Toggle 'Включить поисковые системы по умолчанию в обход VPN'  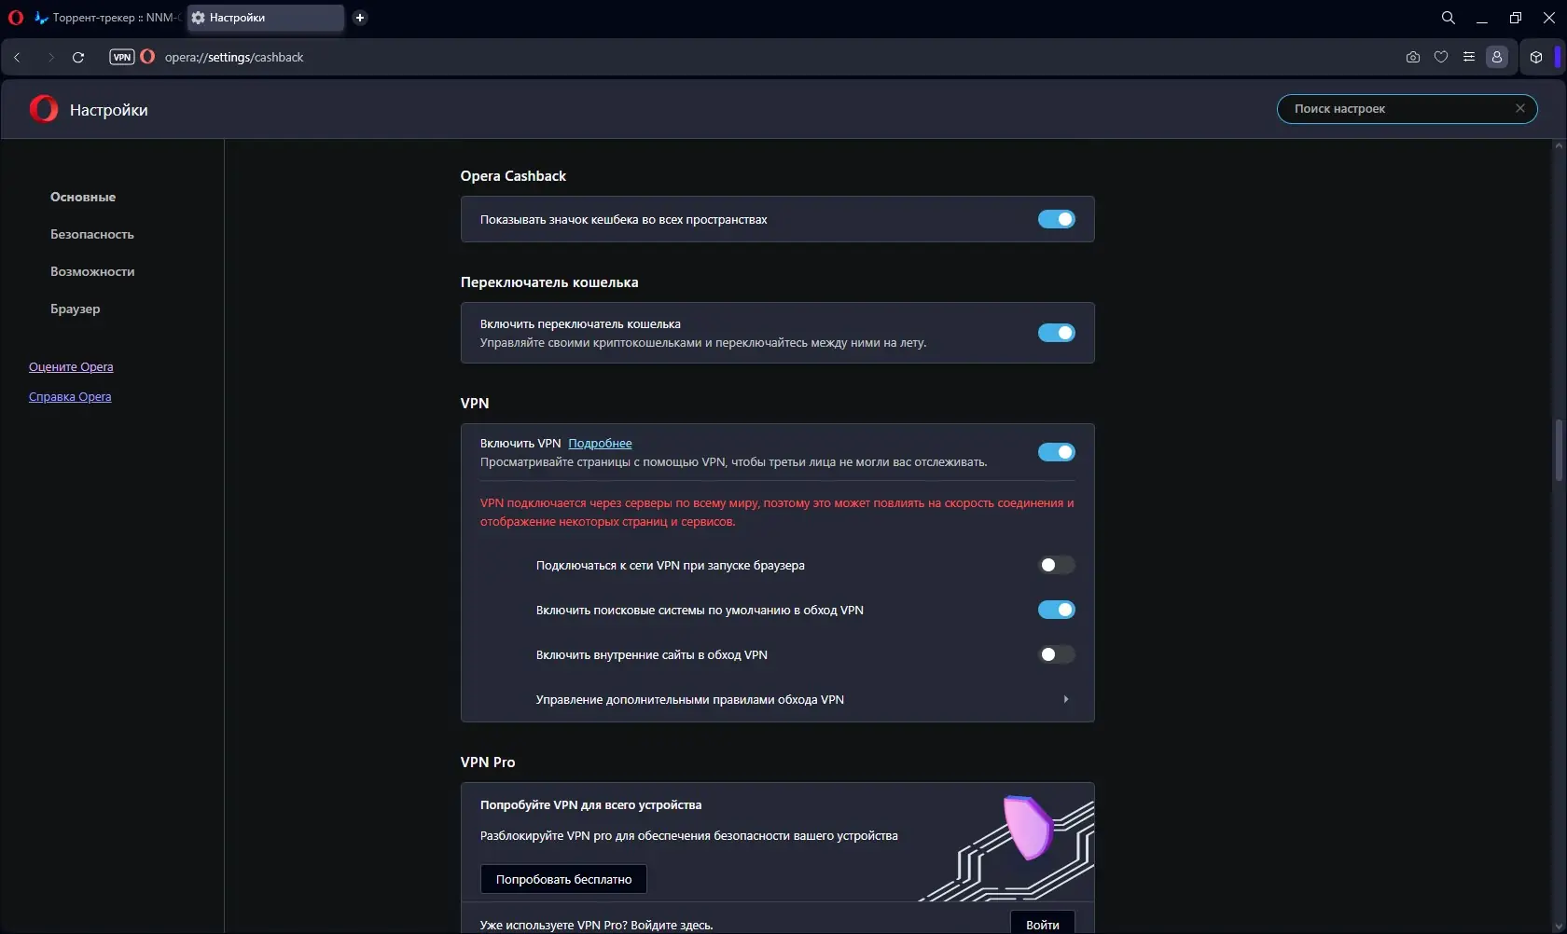click(1057, 610)
